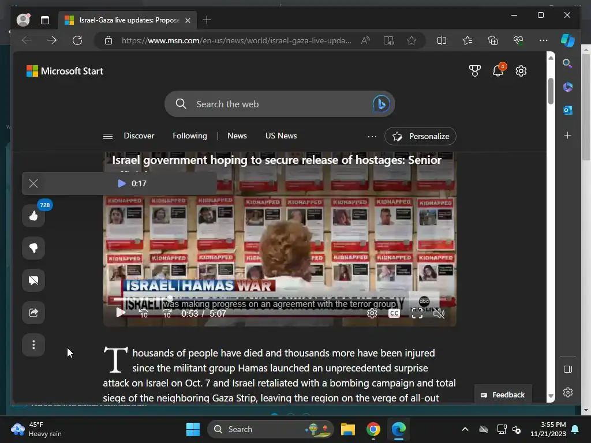The image size is (591, 443).
Task: Toggle the sidebar visibility at bottom
Action: coord(568,369)
